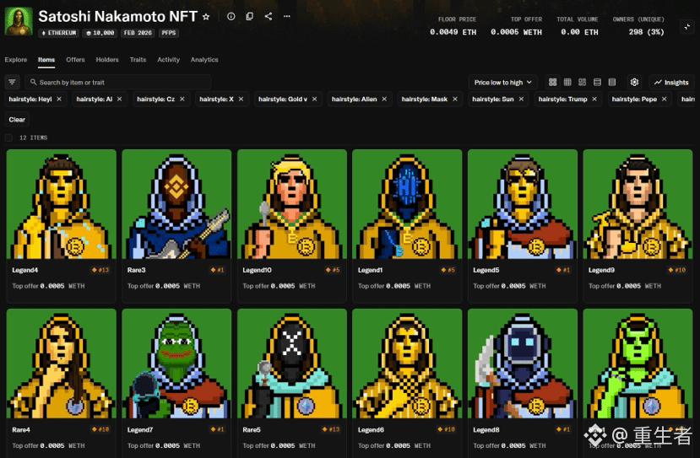
Task: Open the collection info icon
Action: (231, 17)
